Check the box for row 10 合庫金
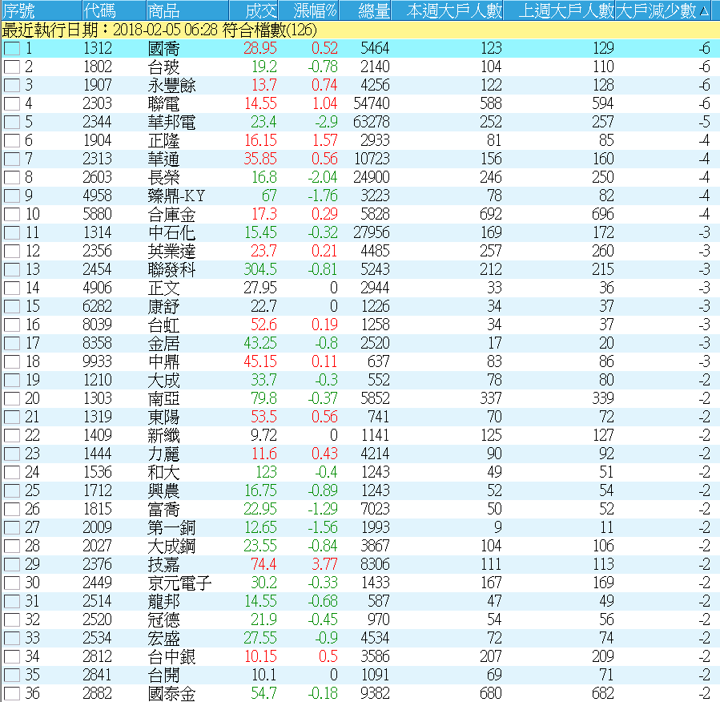Screen dimensions: 720x702 point(12,214)
